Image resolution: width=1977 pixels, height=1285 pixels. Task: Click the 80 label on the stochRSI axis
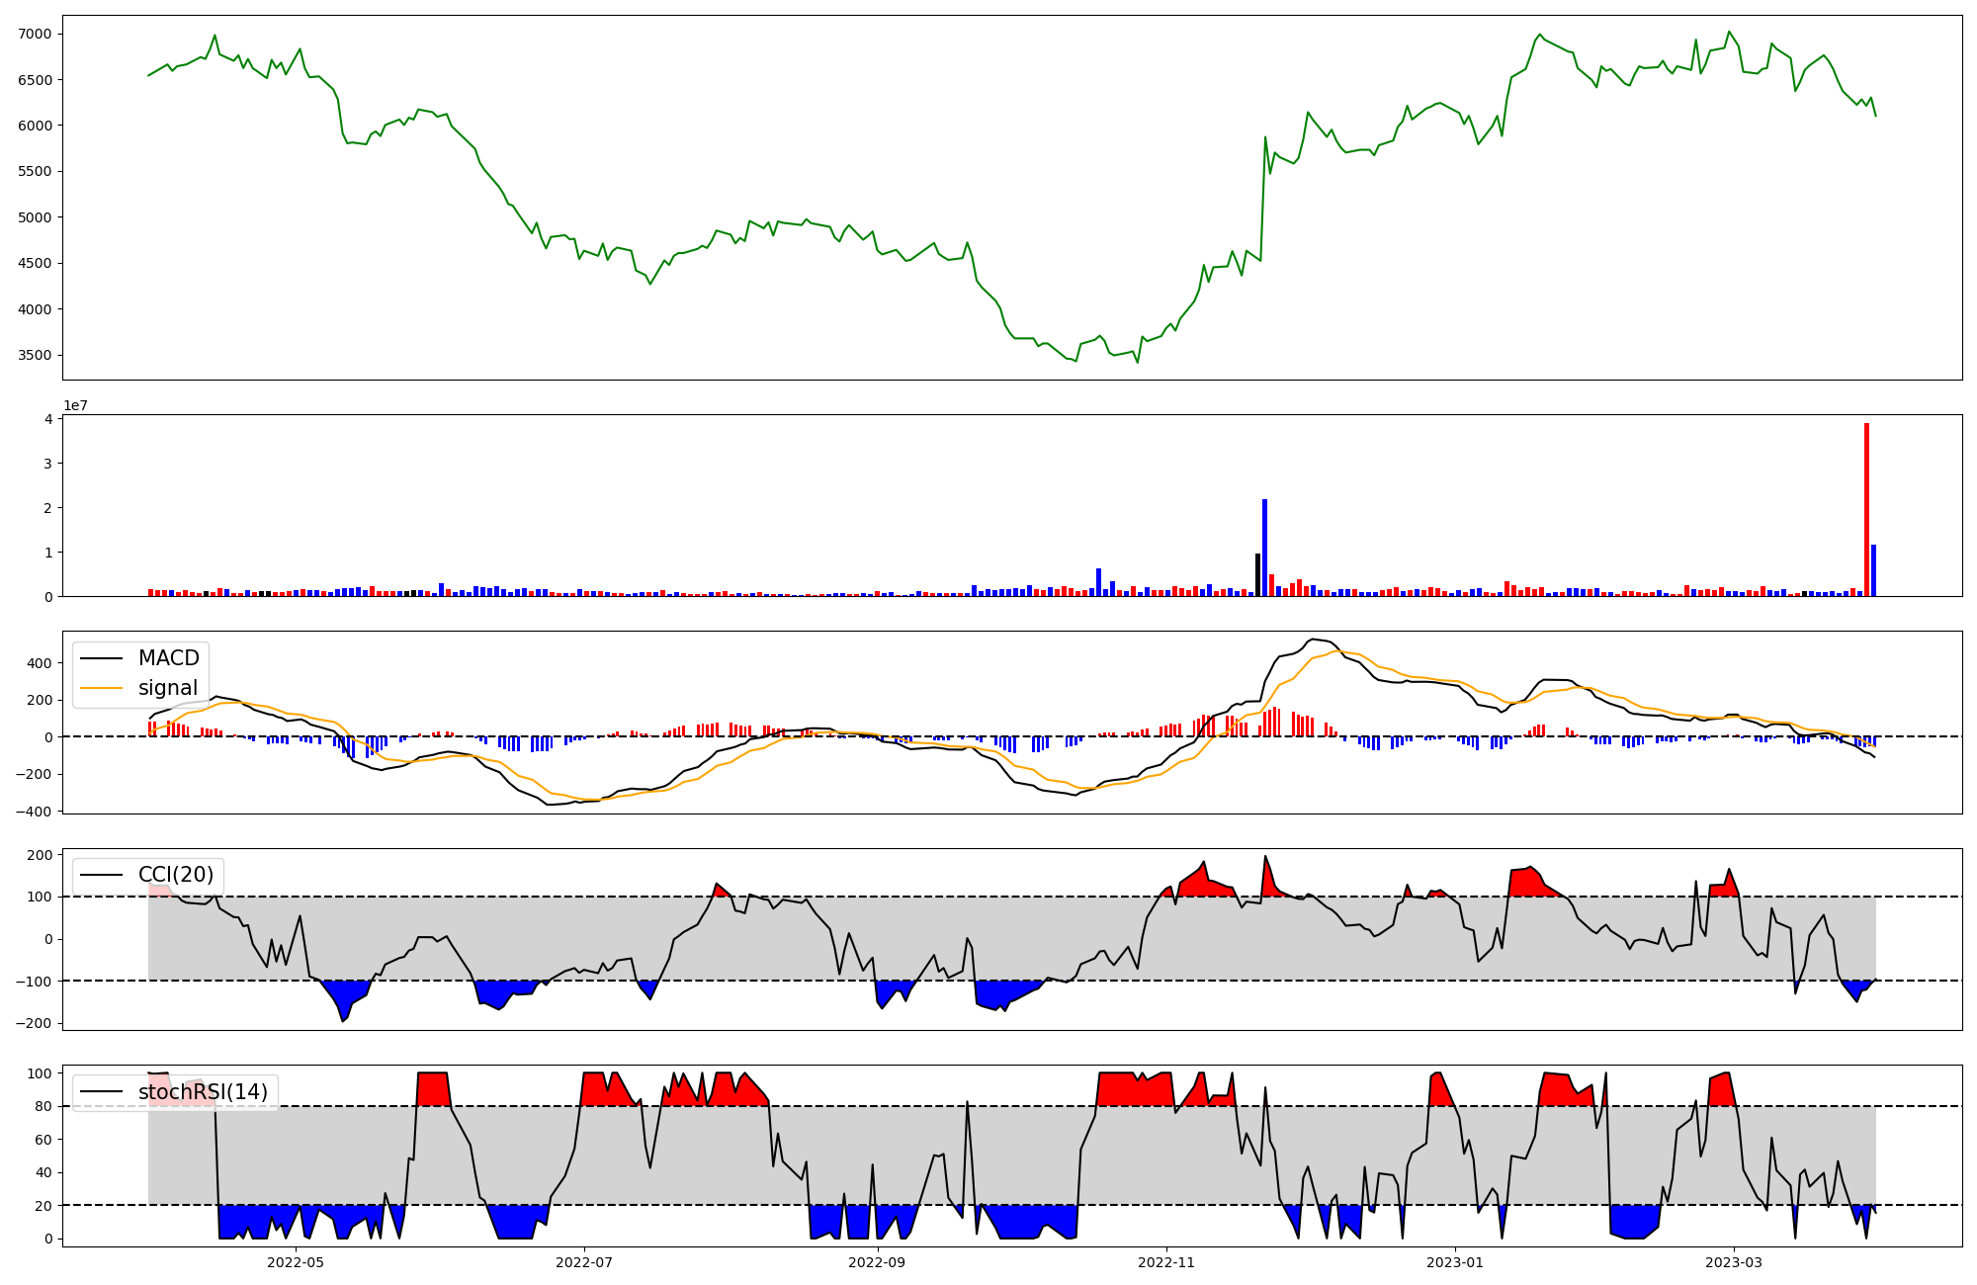[x=44, y=1106]
